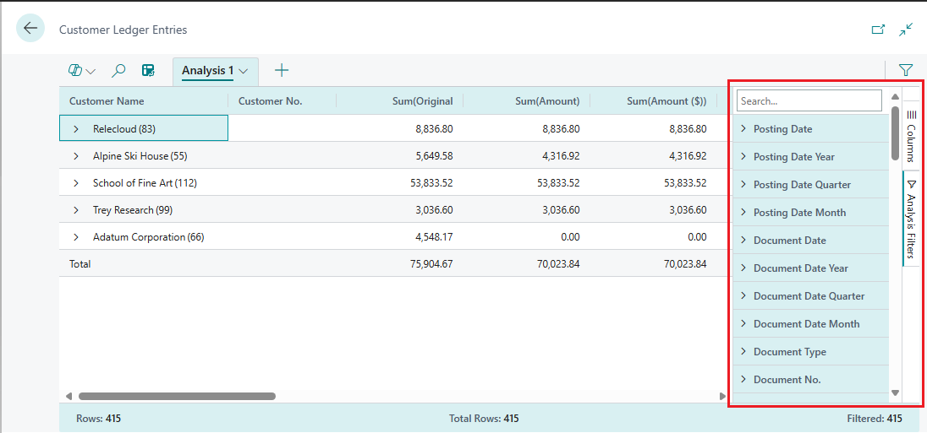Sort by Customer Name column header
Screen dimensions: 927x433
click(107, 101)
